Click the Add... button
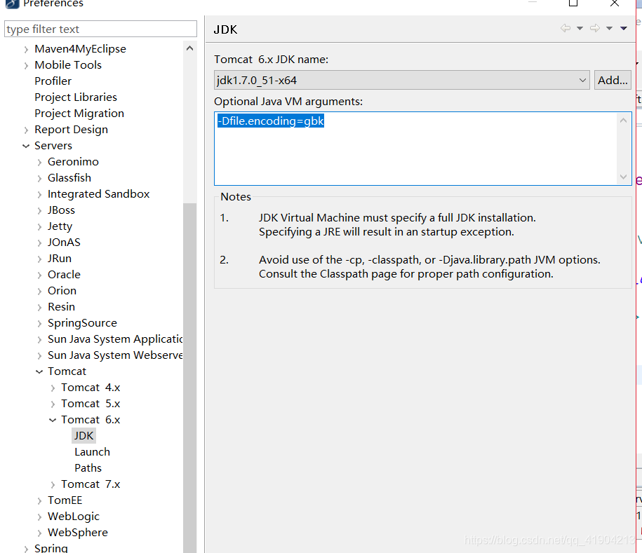 coord(613,80)
